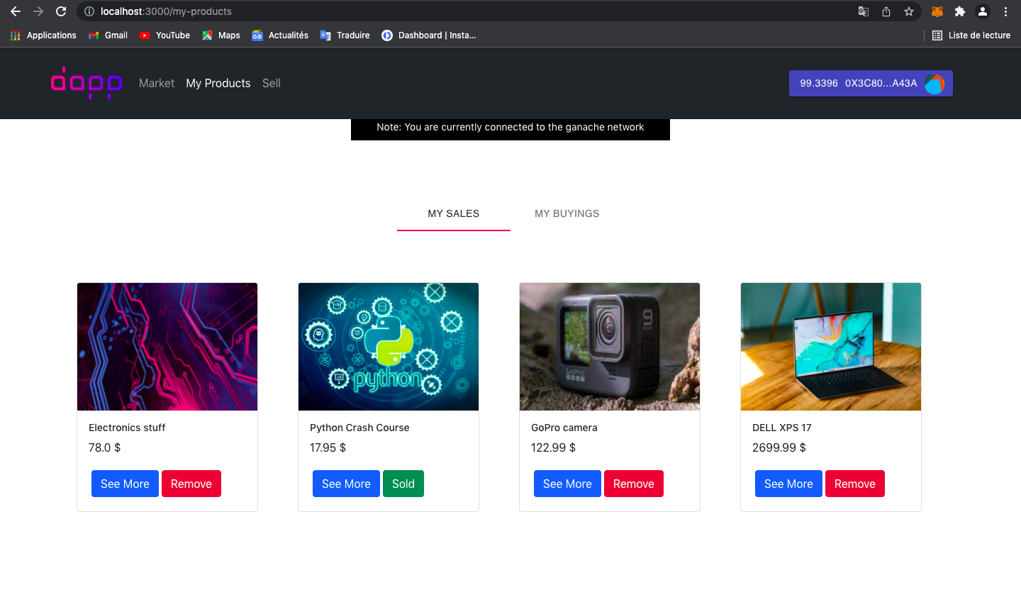This screenshot has width=1021, height=607.
Task: Navigate to the Market page
Action: tap(156, 83)
